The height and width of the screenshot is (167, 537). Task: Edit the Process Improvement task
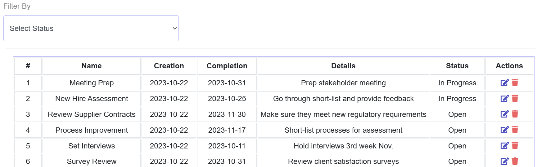click(x=504, y=130)
